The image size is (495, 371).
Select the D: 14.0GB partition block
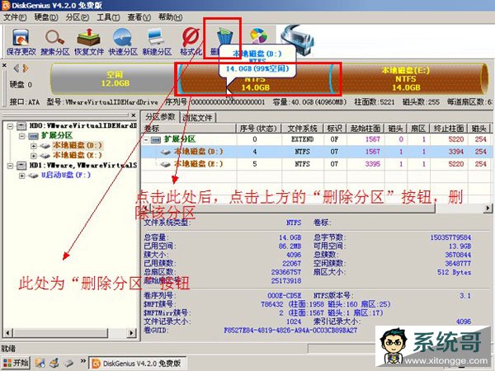tap(255, 79)
